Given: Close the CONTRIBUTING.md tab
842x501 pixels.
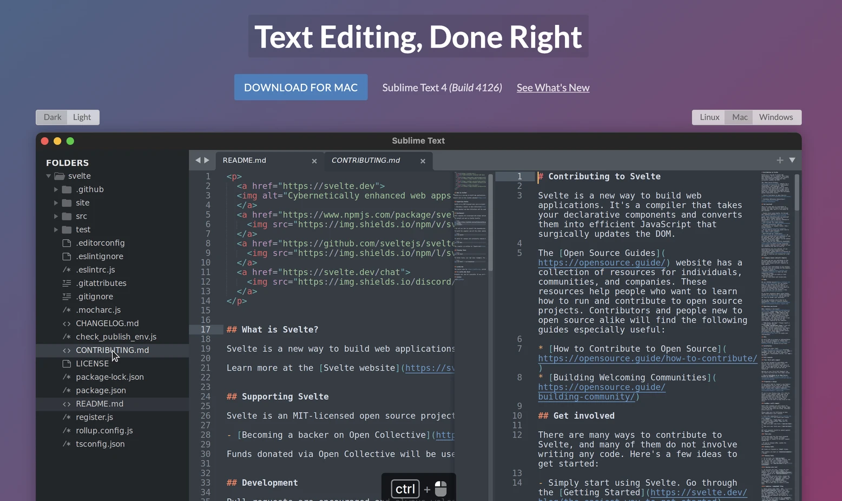Looking at the screenshot, I should (423, 161).
